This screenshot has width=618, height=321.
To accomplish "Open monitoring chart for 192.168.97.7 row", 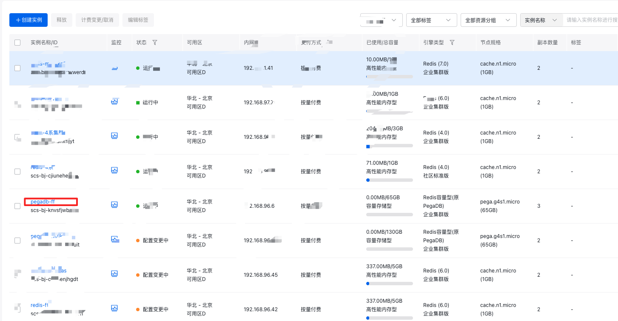I will (114, 102).
